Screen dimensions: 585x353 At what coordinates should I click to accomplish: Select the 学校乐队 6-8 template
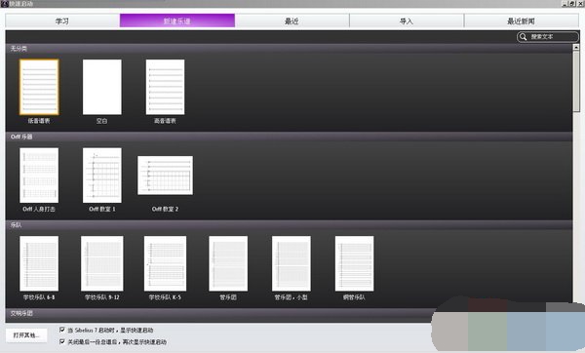pos(39,263)
